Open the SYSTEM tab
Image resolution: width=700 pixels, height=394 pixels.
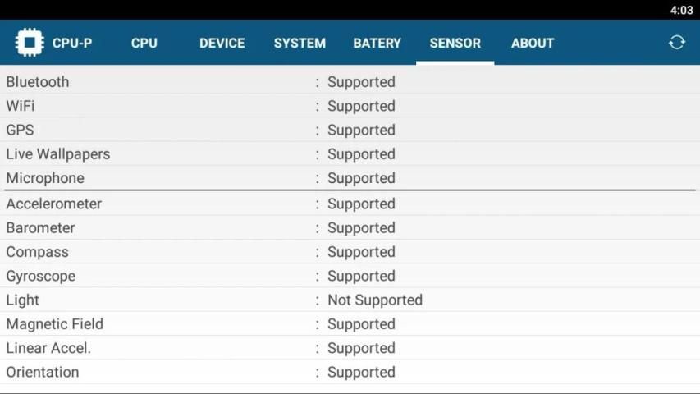tap(300, 43)
